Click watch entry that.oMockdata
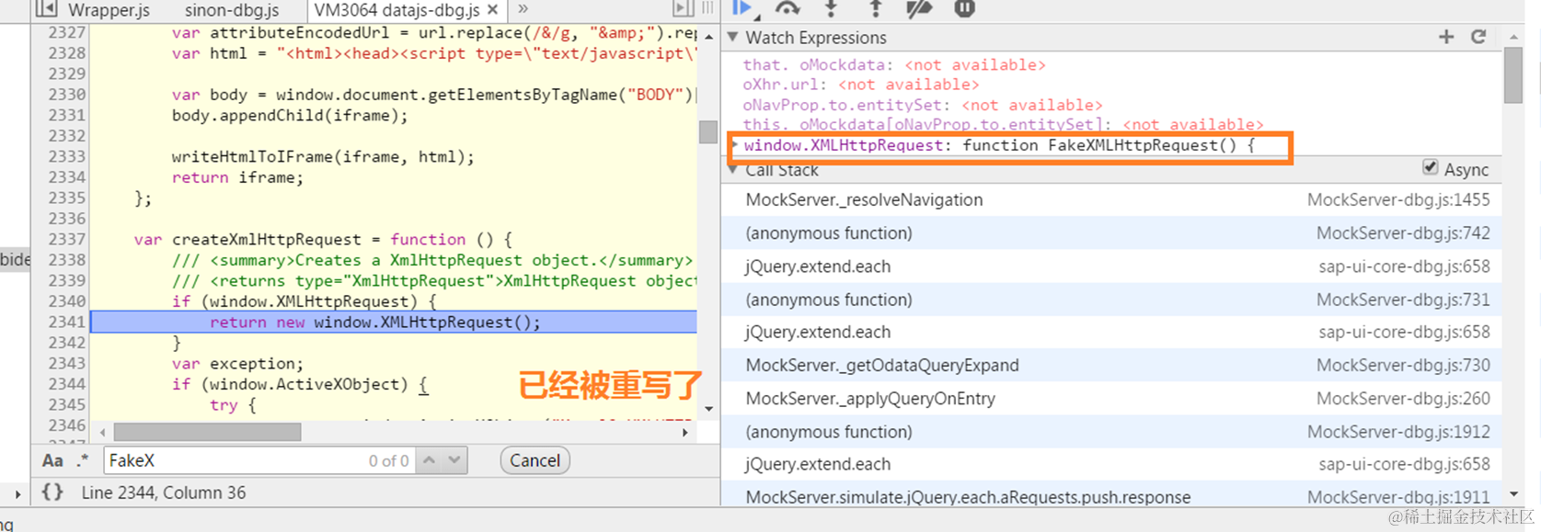This screenshot has height=532, width=1541. coord(894,65)
